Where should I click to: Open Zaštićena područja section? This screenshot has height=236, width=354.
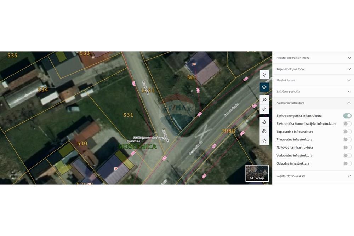coord(313,92)
